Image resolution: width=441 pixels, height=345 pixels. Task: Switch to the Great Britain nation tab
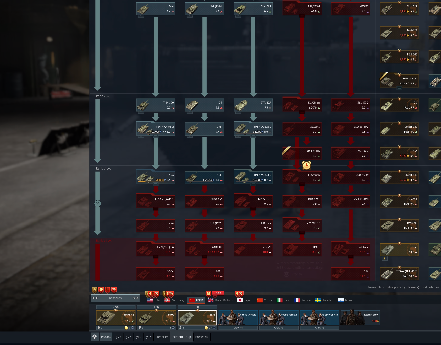220,300
